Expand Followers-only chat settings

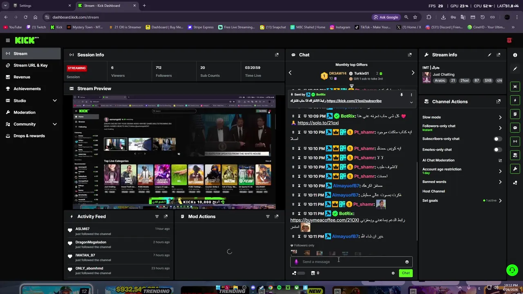pyautogui.click(x=500, y=128)
